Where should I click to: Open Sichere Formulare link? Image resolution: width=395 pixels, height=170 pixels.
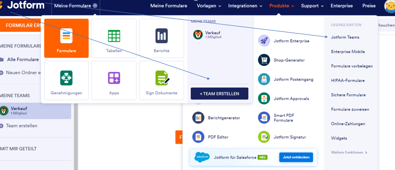click(349, 95)
